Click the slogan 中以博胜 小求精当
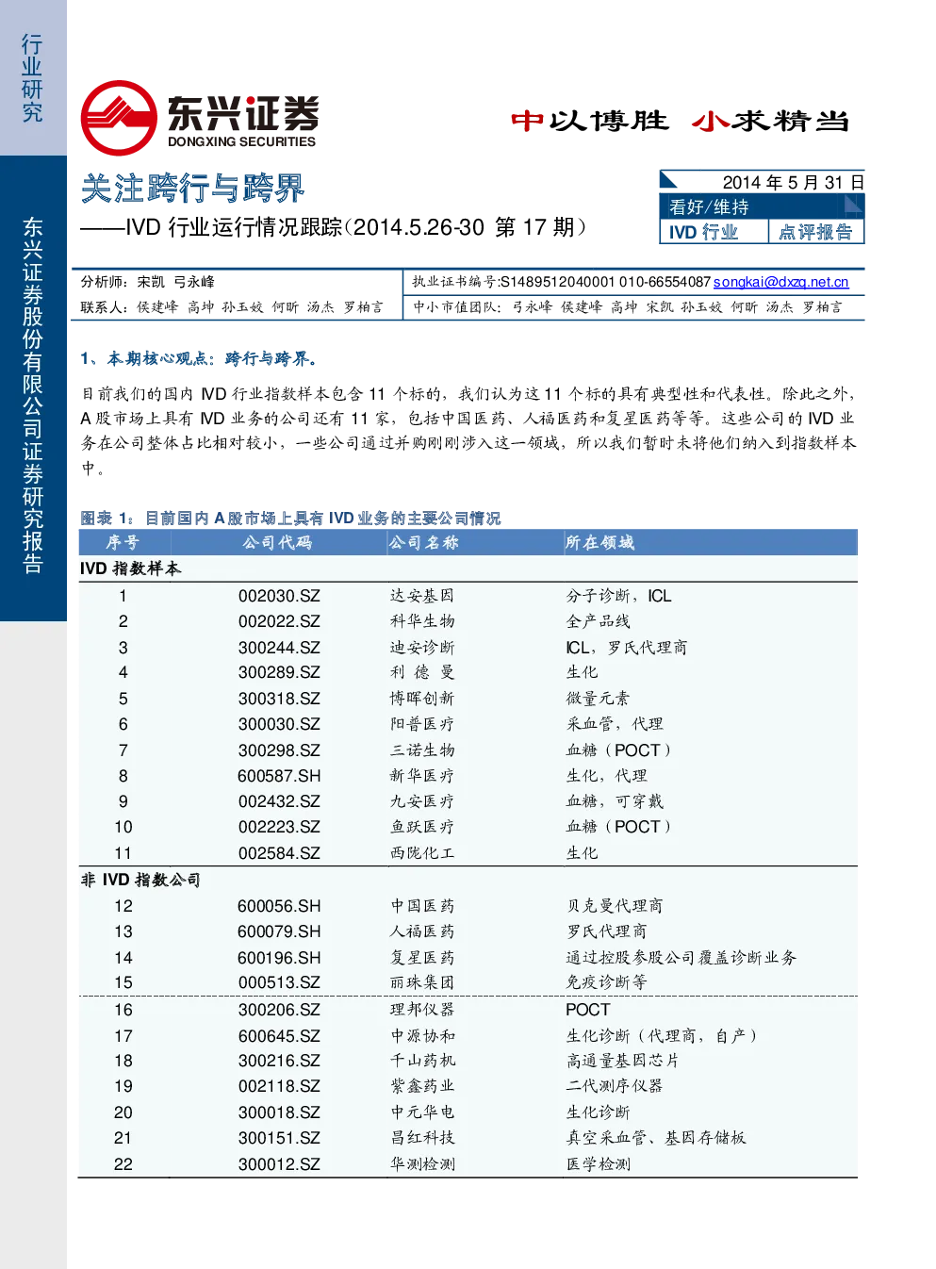Screen dimensions: 936x1269 click(681, 121)
